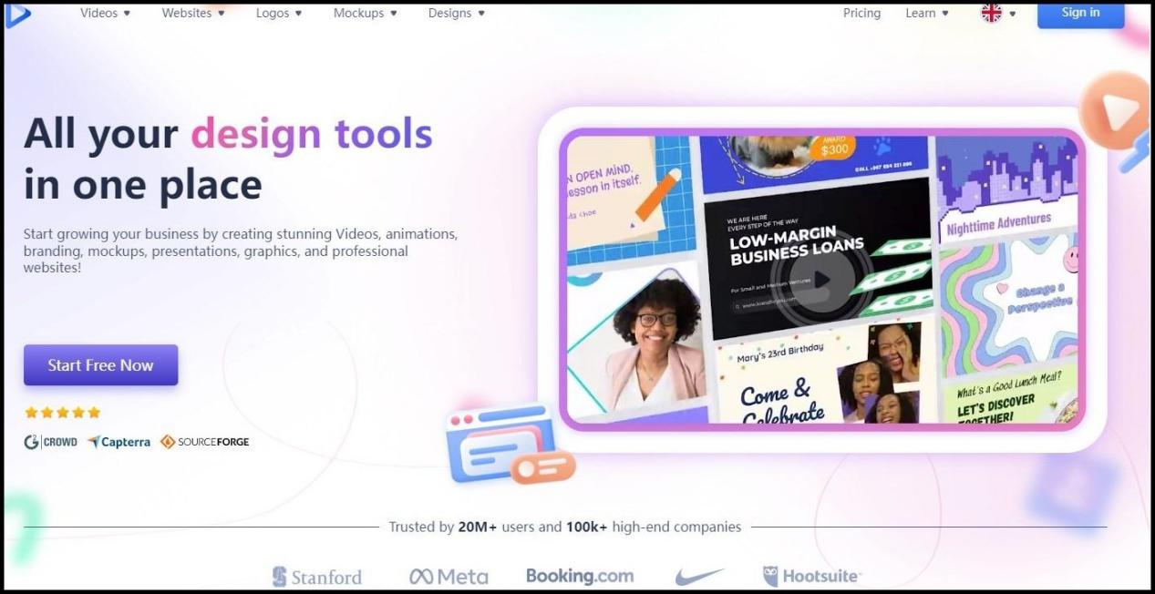Expand the Learn dropdown
The image size is (1155, 594).
[927, 13]
